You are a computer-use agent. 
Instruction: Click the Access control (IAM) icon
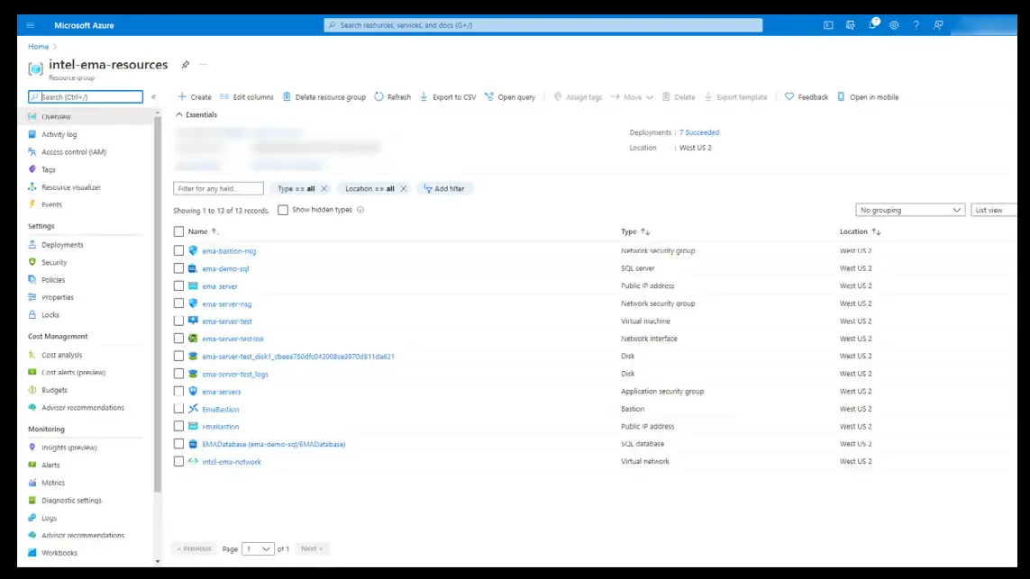(x=32, y=151)
